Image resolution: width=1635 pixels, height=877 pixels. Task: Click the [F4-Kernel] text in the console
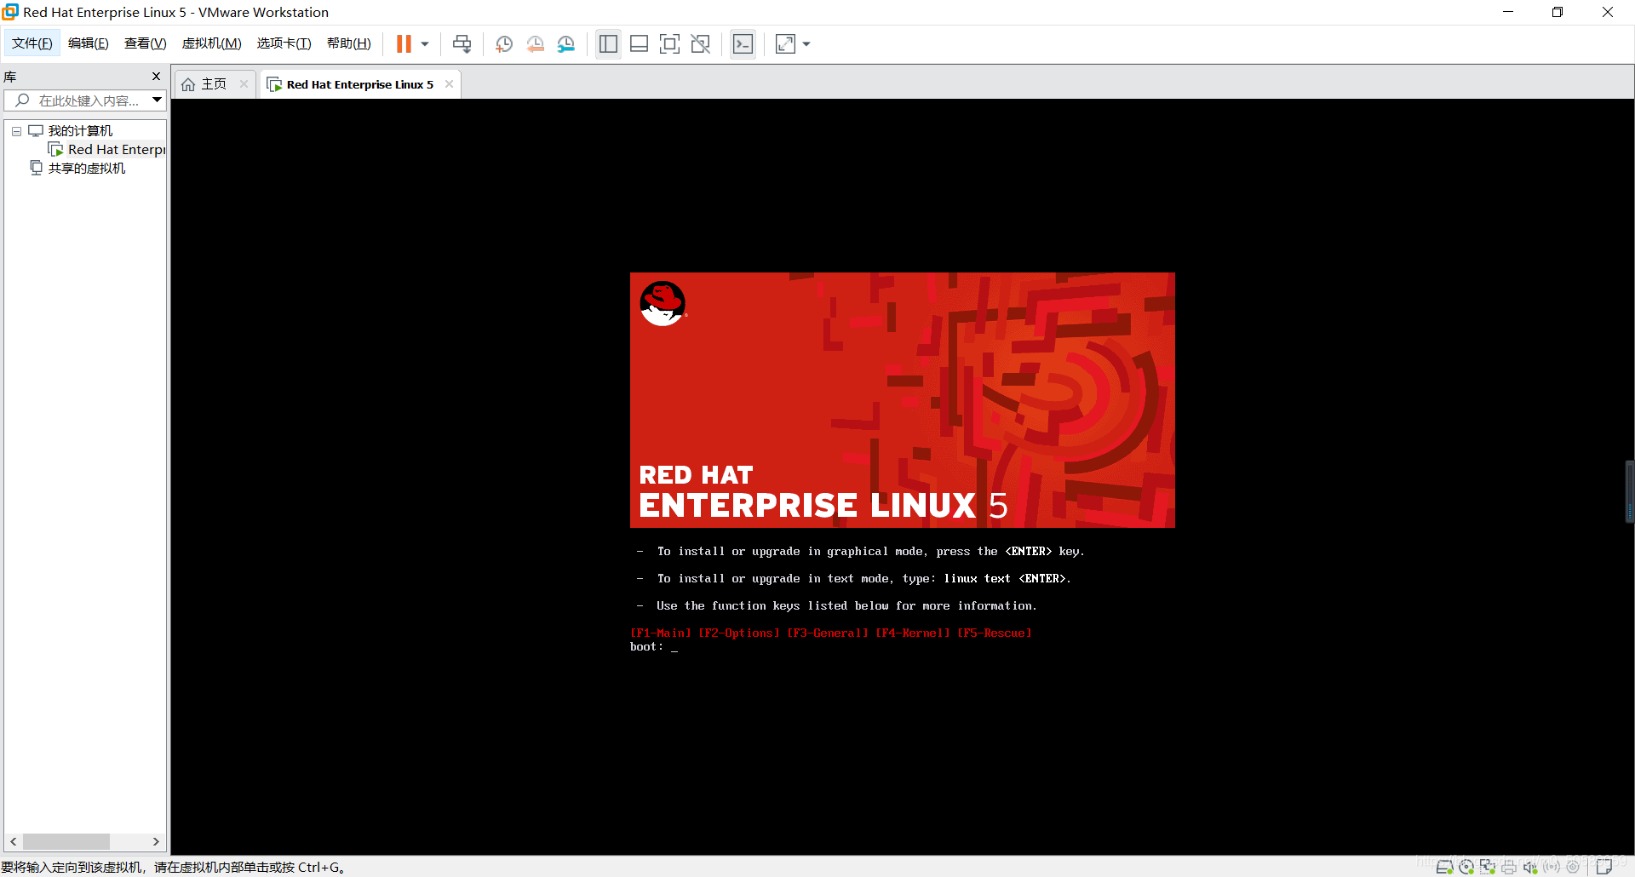click(913, 633)
